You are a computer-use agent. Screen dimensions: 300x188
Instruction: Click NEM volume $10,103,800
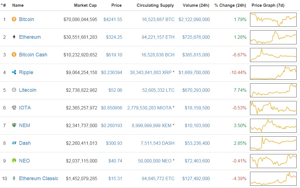point(197,126)
